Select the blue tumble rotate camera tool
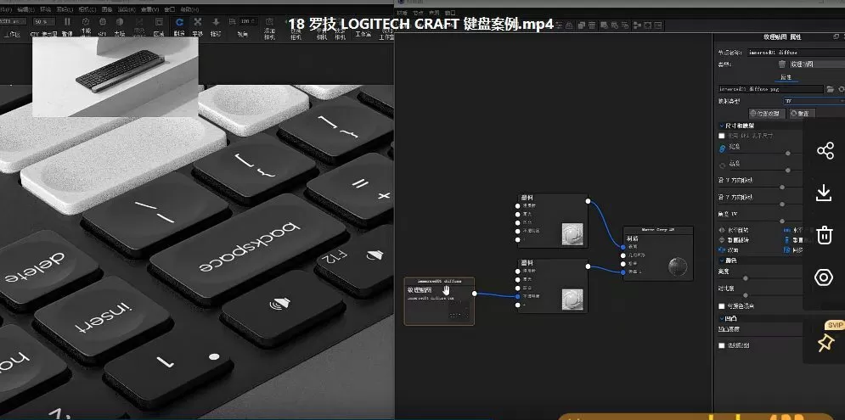 (180, 21)
